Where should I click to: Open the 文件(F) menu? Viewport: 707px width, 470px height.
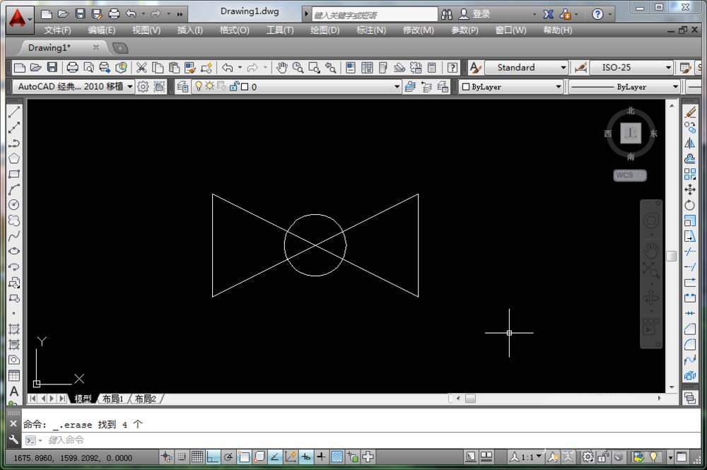coord(57,30)
